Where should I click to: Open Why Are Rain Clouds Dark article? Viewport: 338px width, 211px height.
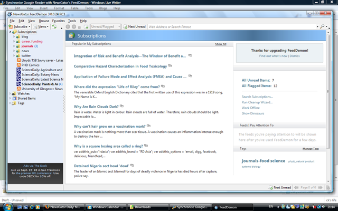click(96, 107)
